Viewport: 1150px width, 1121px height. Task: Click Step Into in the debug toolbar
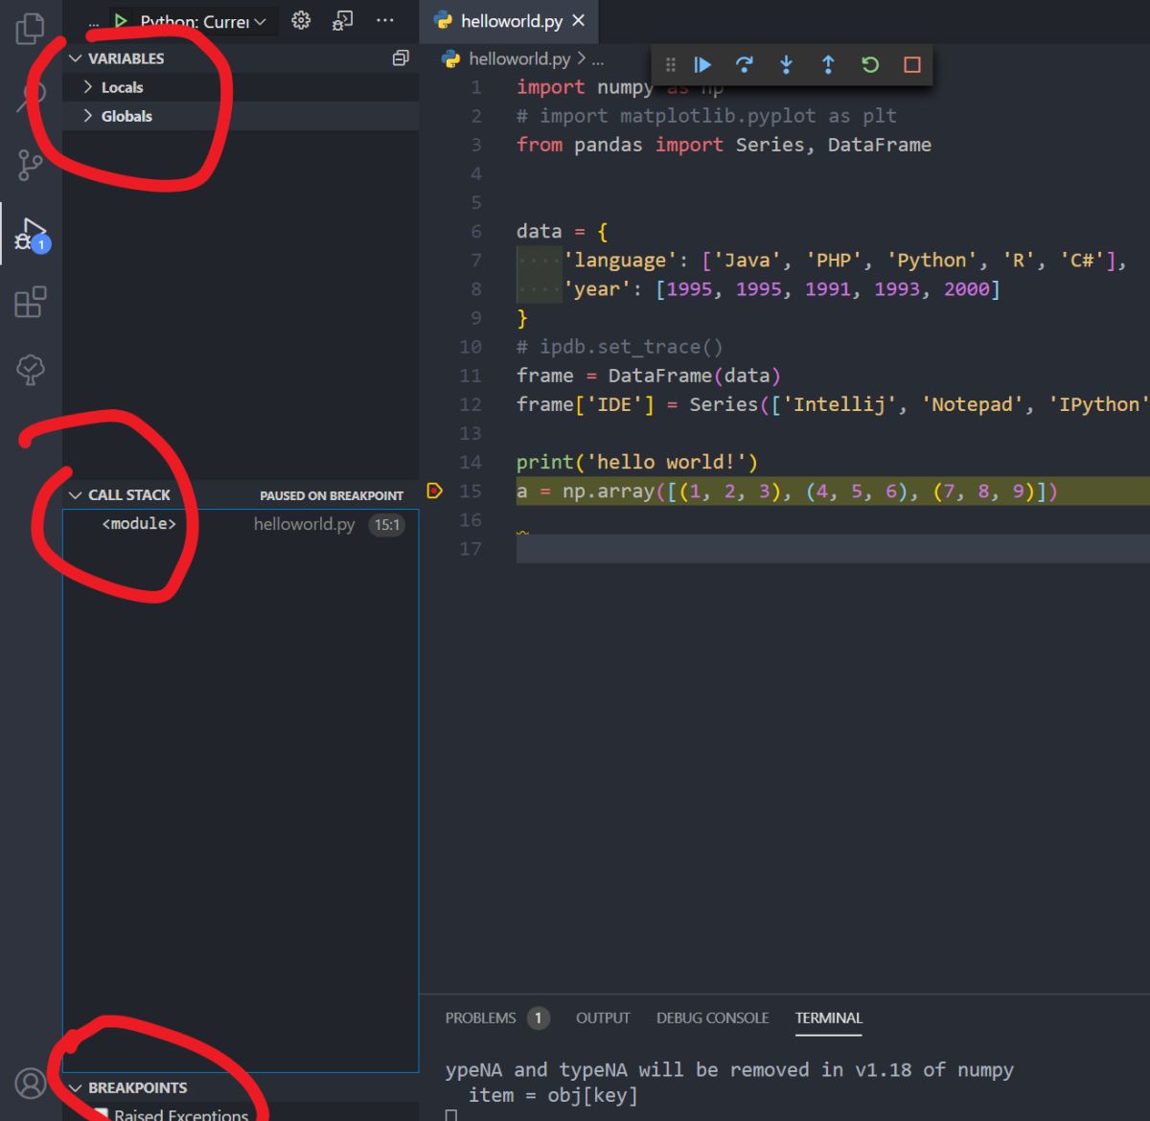pos(787,64)
